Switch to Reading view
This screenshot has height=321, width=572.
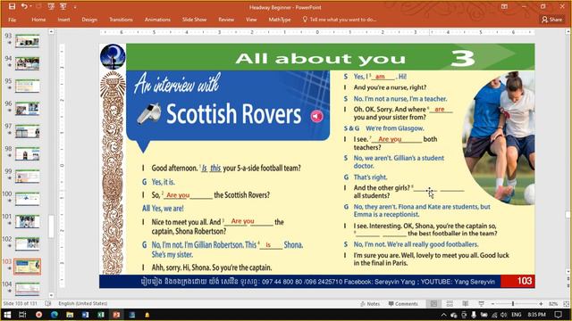point(466,303)
